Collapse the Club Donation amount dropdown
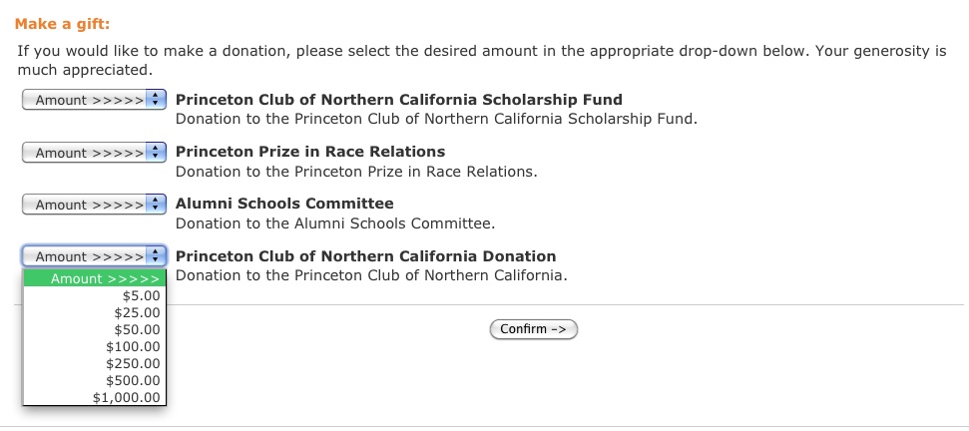The image size is (969, 431). pyautogui.click(x=94, y=256)
